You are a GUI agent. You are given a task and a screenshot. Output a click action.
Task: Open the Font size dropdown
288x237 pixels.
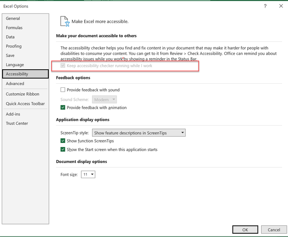[x=88, y=174]
